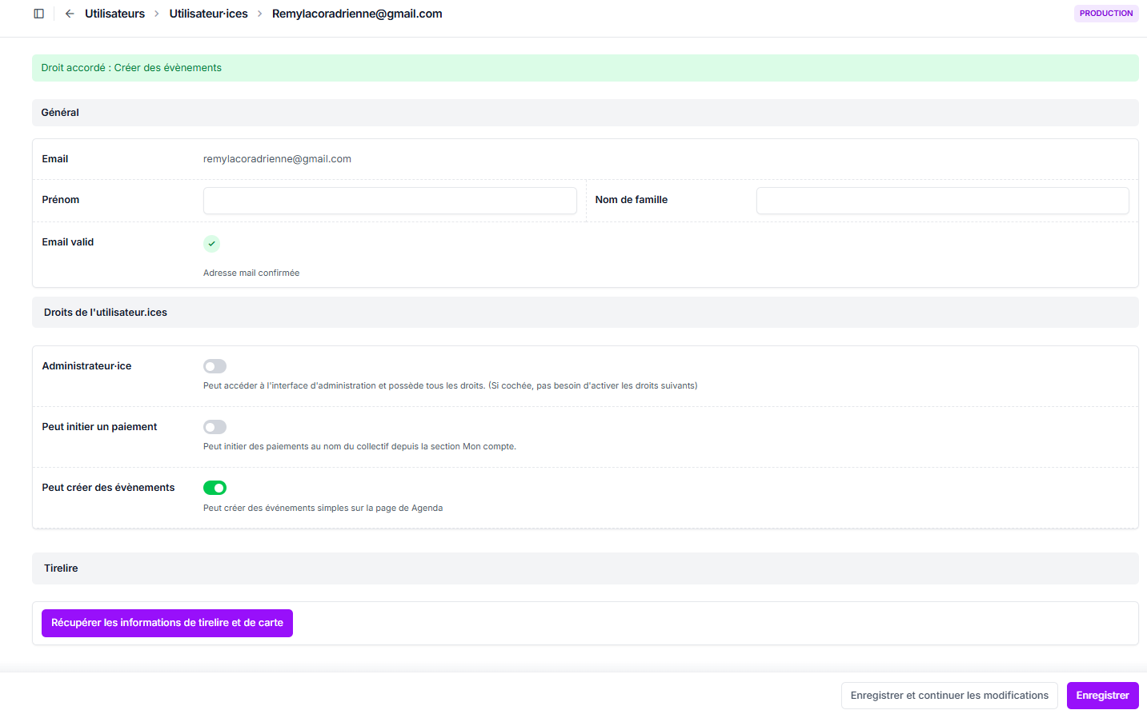Click the green Droit accordé notification banner
This screenshot has width=1147, height=714.
[585, 68]
